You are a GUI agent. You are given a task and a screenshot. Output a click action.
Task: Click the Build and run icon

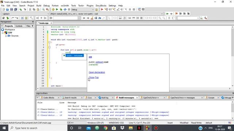(61, 9)
